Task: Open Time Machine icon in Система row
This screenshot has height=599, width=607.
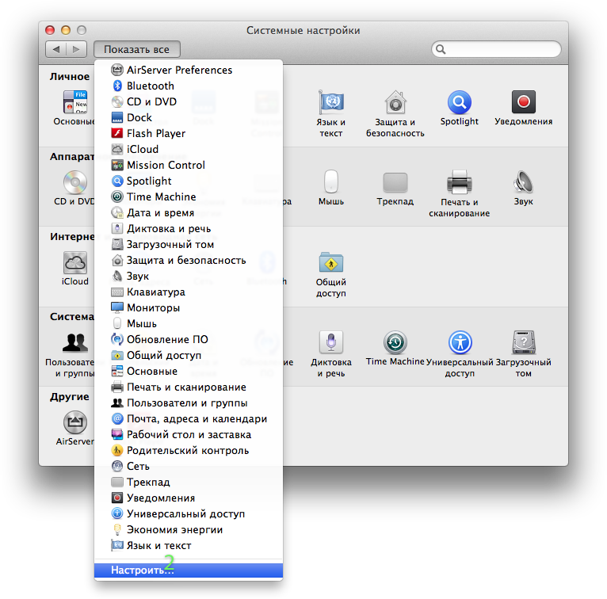Action: 395,342
